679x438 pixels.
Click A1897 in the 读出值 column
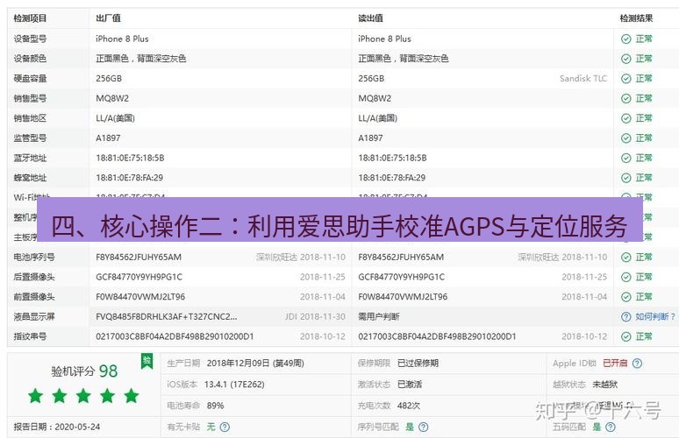371,138
